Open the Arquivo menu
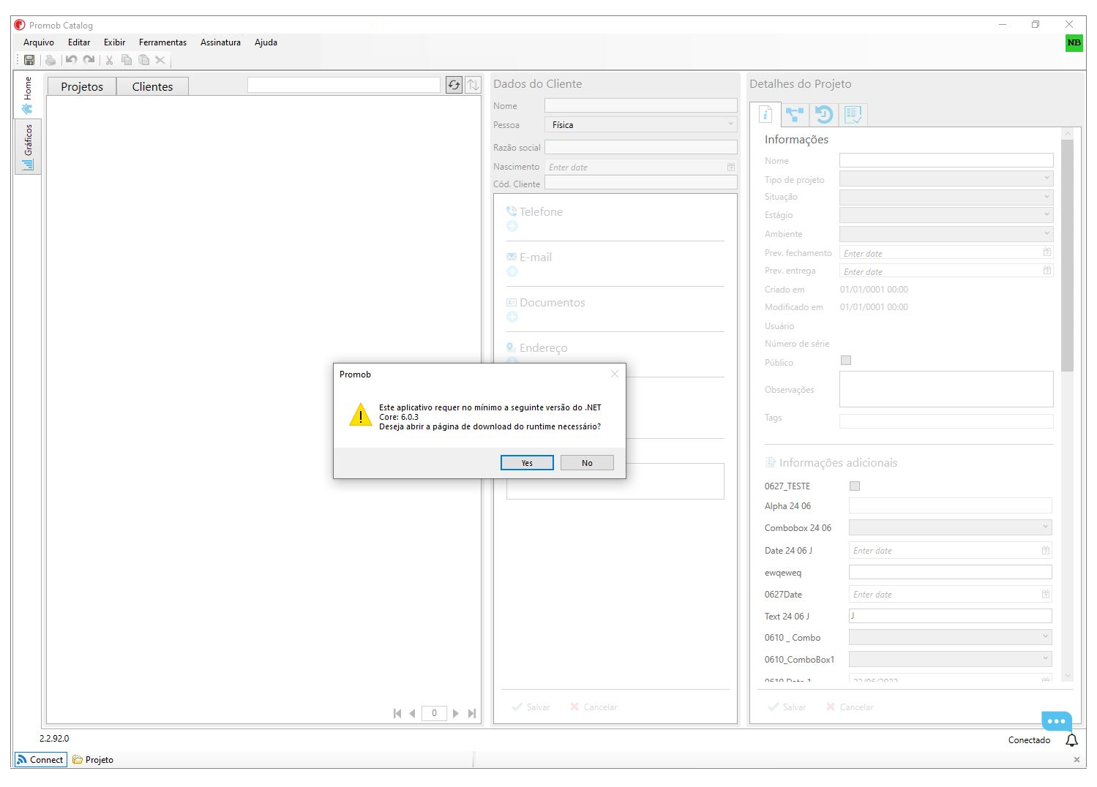 click(x=39, y=42)
